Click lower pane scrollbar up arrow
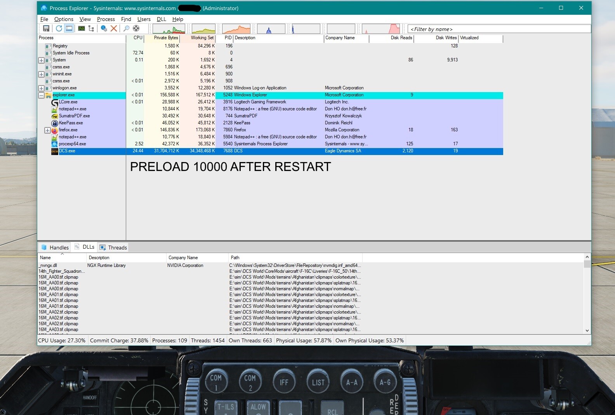Screen dimensions: 615x415 pyautogui.click(x=587, y=257)
